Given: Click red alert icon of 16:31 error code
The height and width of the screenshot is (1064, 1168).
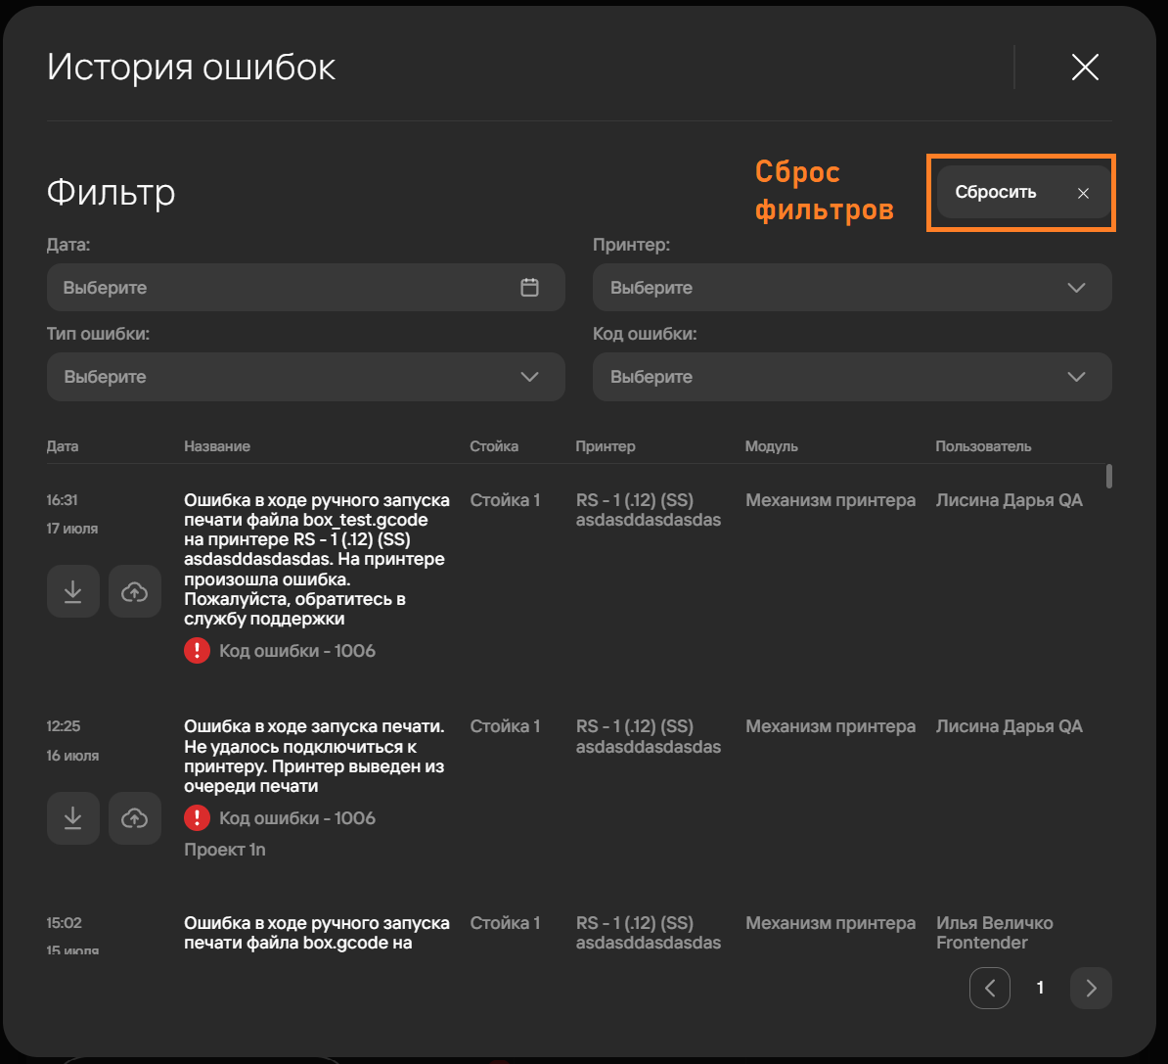Looking at the screenshot, I should coord(197,651).
